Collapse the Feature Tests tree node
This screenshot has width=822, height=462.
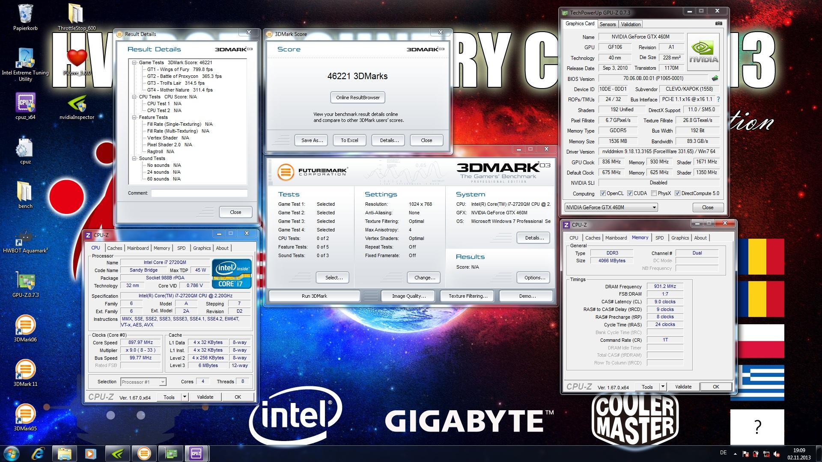coord(134,117)
